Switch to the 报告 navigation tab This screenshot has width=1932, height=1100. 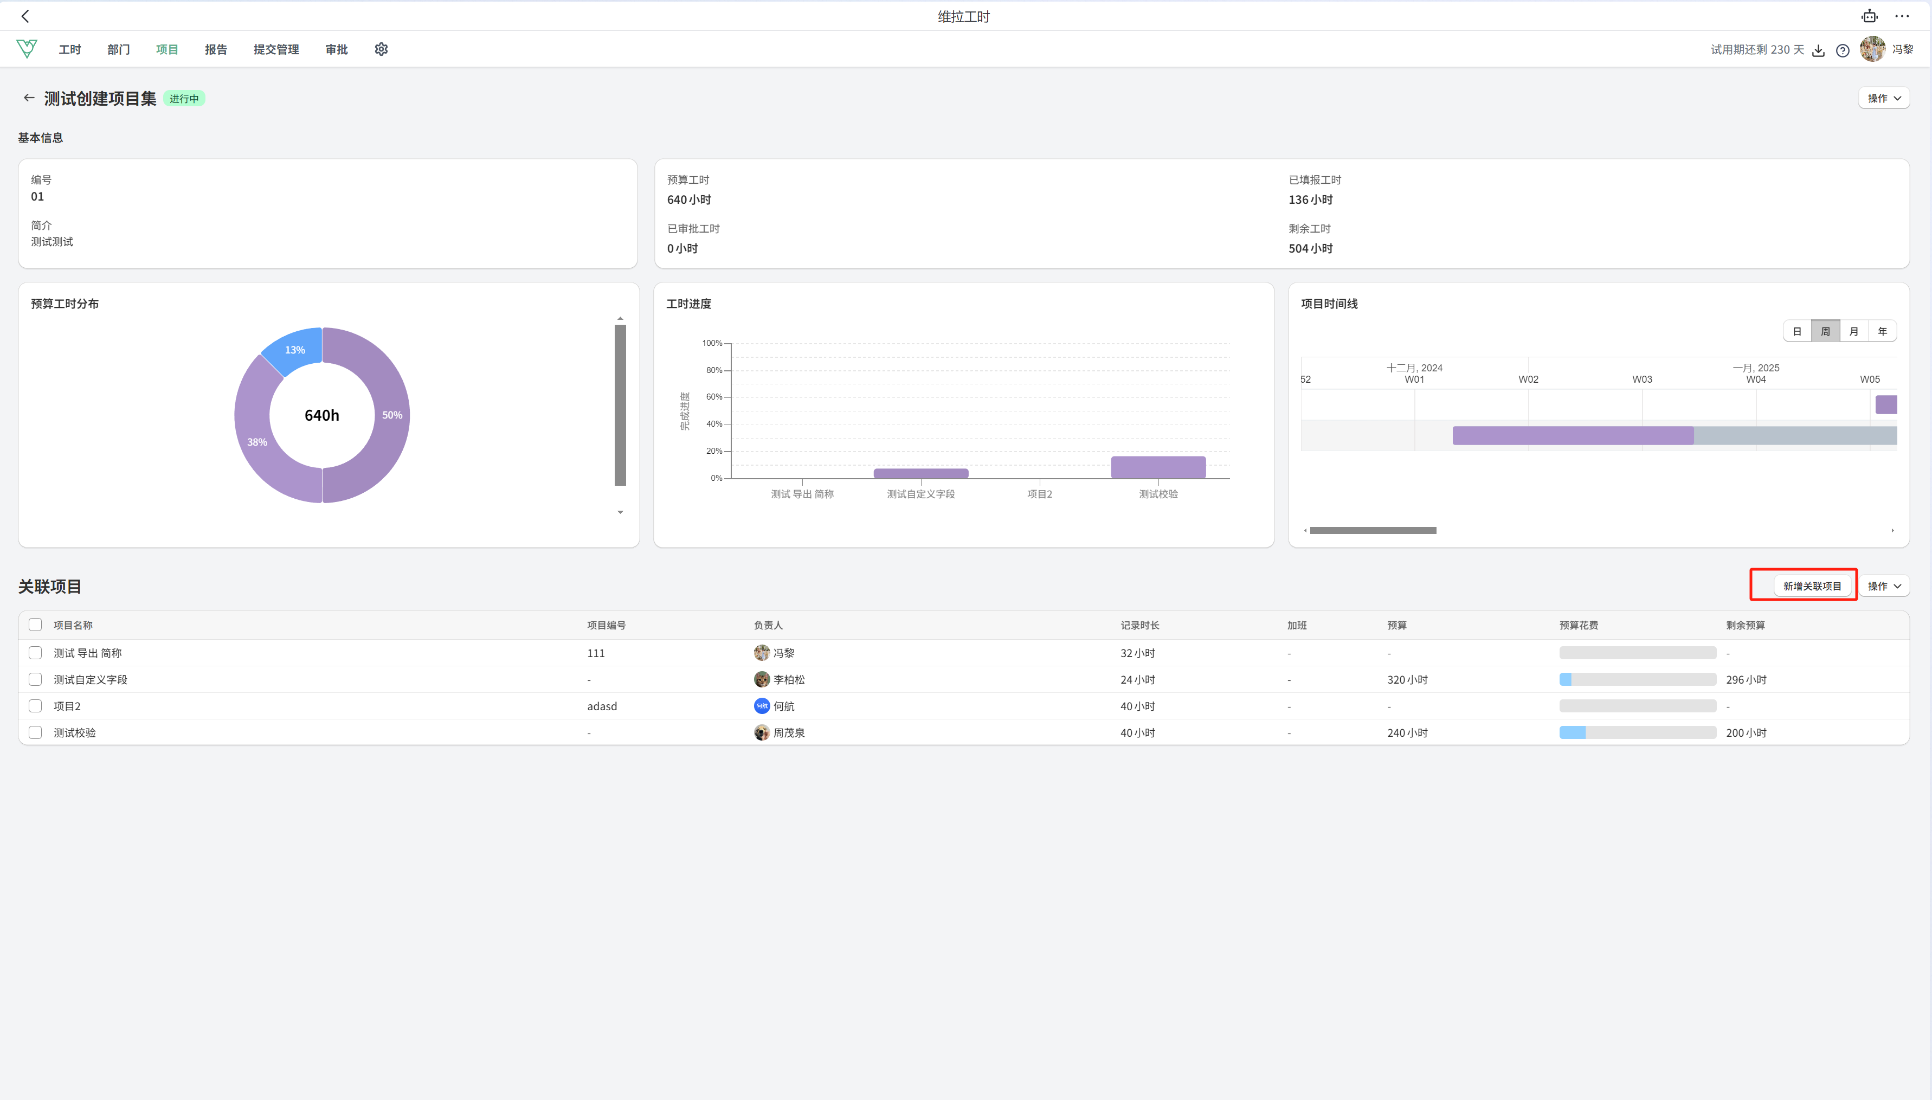(x=216, y=49)
